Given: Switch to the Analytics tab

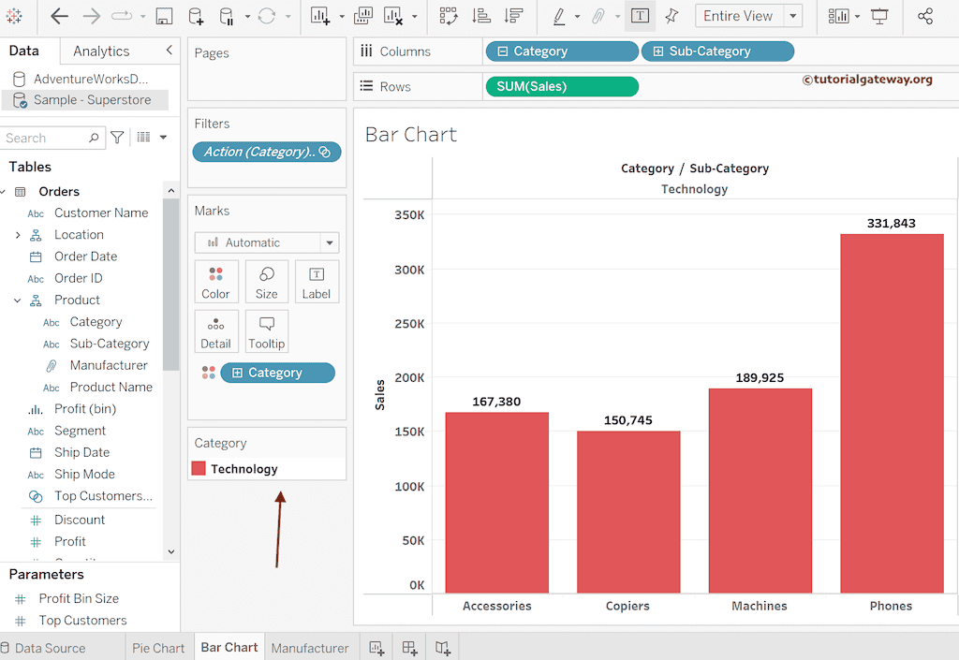Looking at the screenshot, I should [x=101, y=51].
